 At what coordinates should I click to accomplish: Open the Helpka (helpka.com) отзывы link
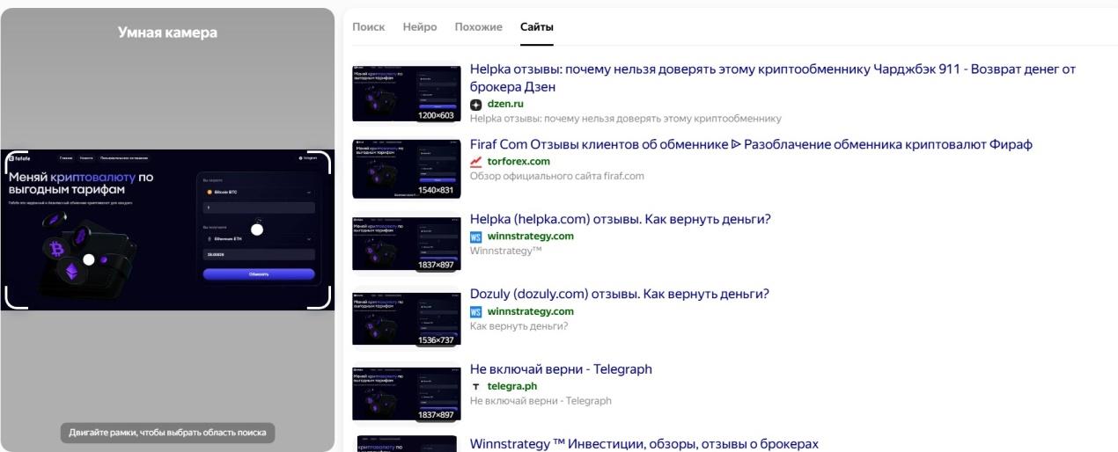(620, 220)
